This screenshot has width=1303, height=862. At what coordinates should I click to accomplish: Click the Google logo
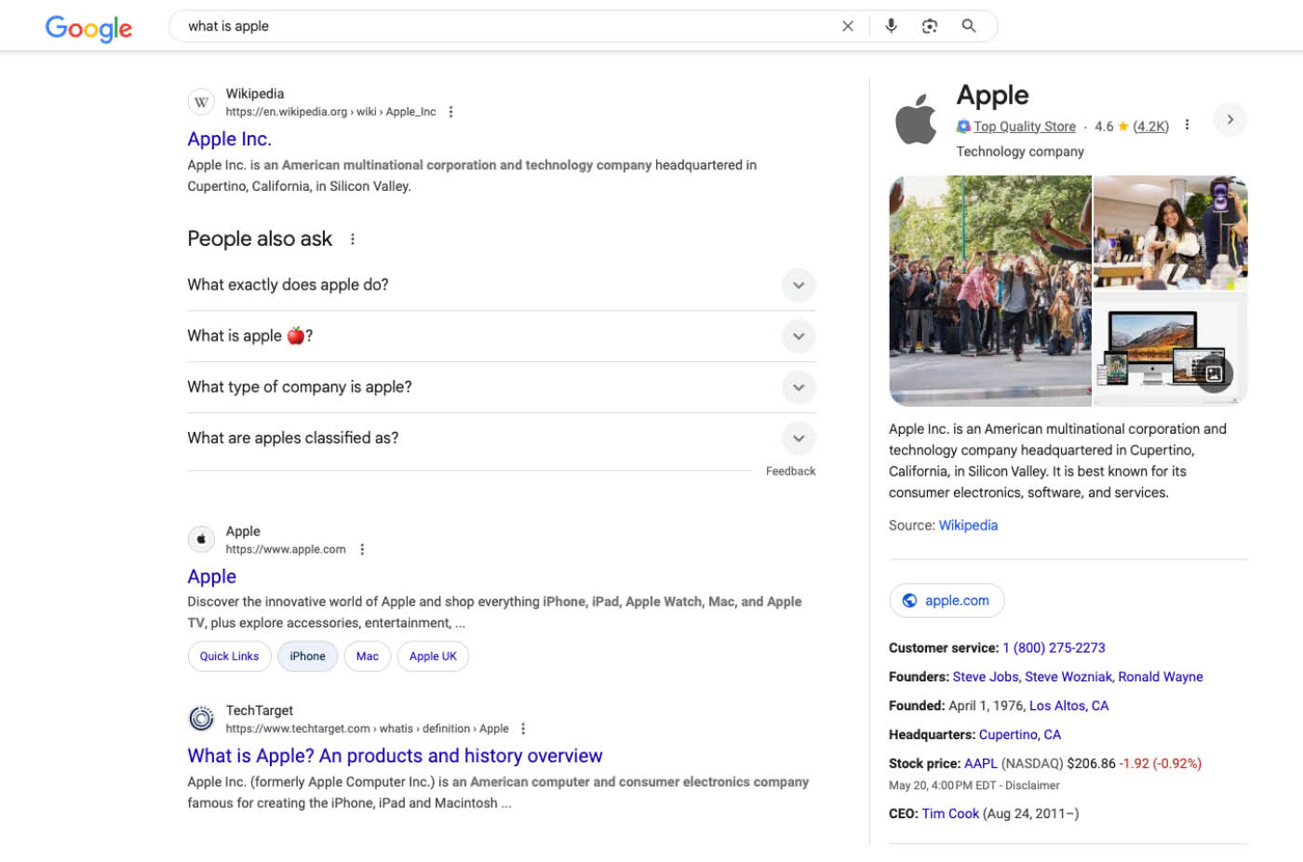tap(88, 29)
